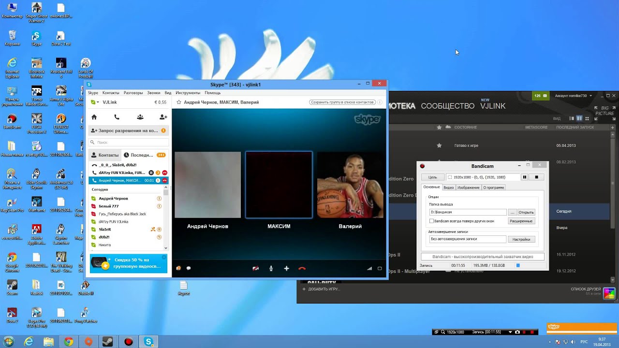Click Skype search field Поиск
Image resolution: width=619 pixels, height=348 pixels.
click(129, 143)
